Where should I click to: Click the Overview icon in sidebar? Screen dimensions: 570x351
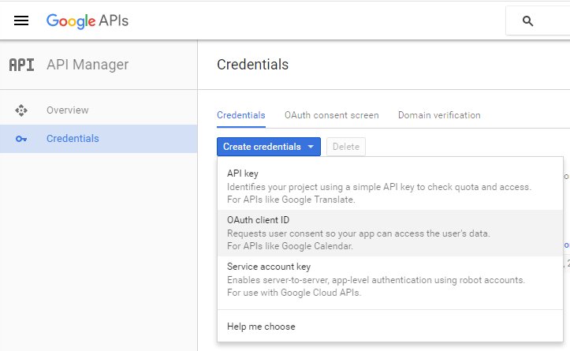pyautogui.click(x=21, y=110)
